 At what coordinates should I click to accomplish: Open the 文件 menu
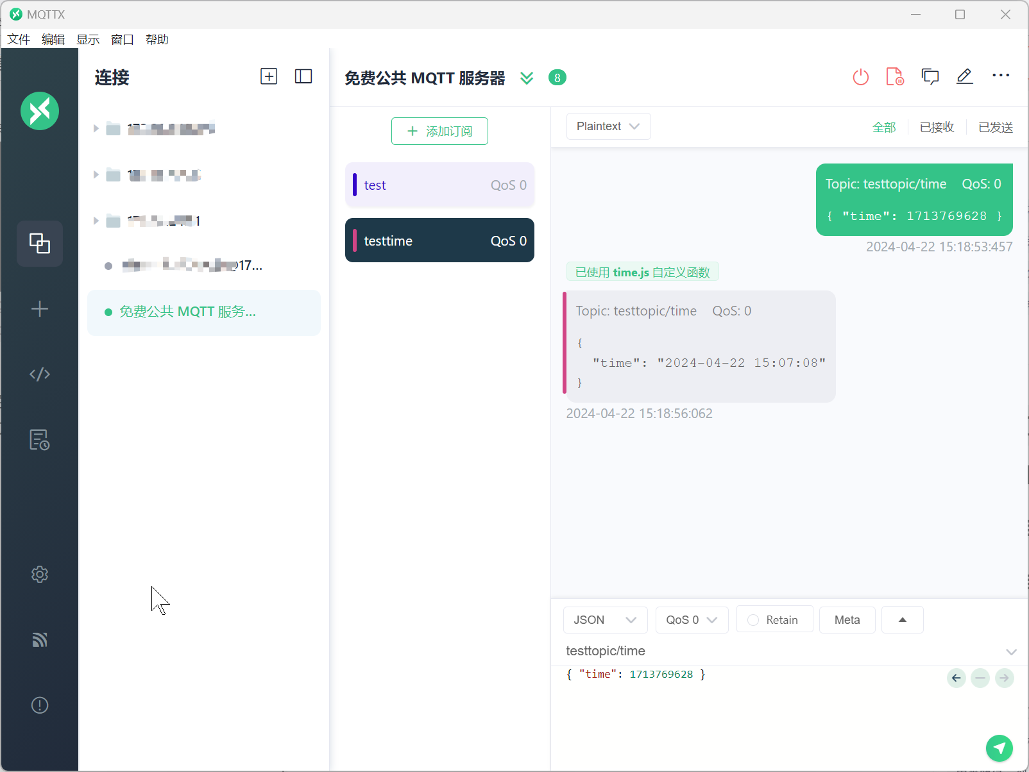(x=19, y=40)
